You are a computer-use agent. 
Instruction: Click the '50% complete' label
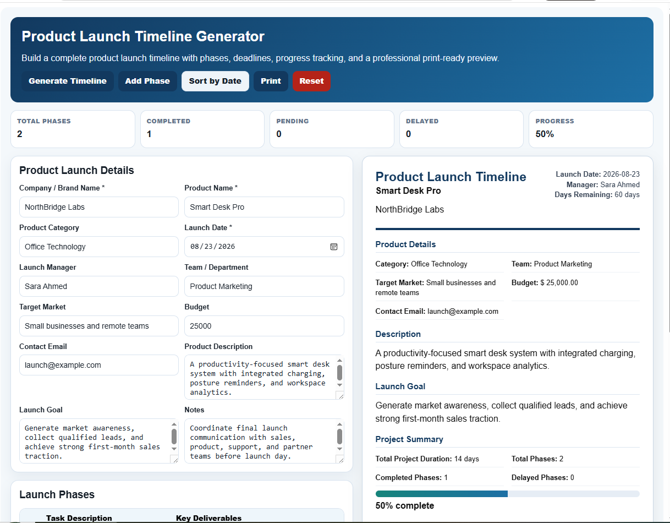(405, 505)
